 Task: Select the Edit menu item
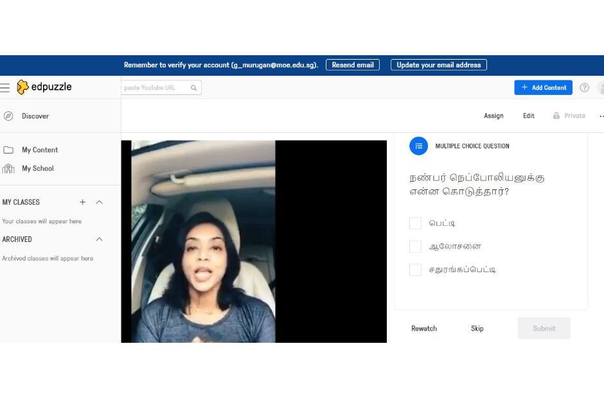click(528, 116)
